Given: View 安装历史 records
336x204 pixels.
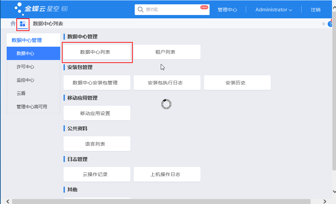Looking at the screenshot, I should [x=237, y=82].
